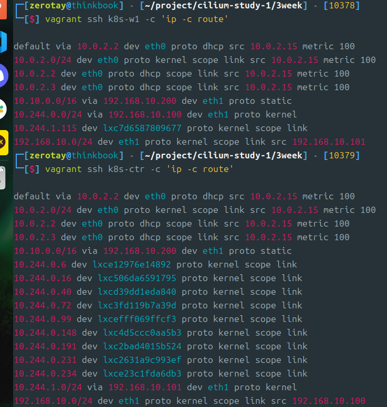The height and width of the screenshot is (407, 387).
Task: Click the route prefix 10.244.1.0/24
Action: (48, 387)
